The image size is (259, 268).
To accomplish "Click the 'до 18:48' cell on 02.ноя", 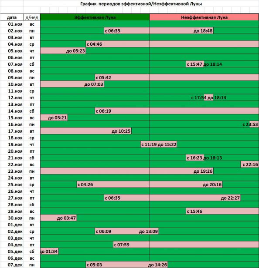I will coord(181,31).
